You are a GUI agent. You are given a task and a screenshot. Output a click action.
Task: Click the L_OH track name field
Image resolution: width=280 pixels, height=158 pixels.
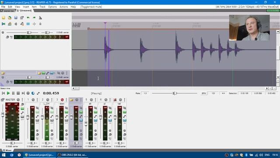[x=46, y=104]
